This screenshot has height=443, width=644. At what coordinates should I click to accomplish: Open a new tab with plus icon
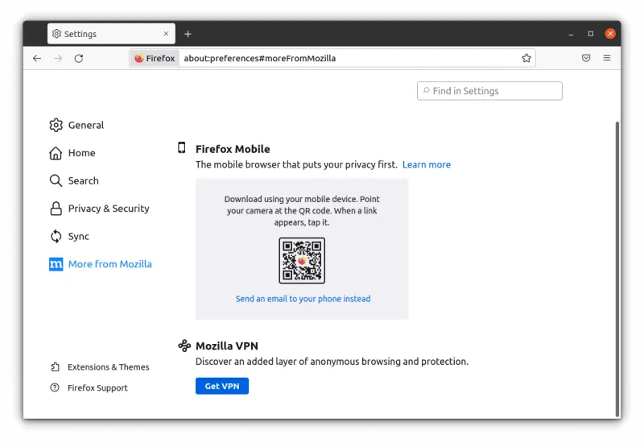188,34
